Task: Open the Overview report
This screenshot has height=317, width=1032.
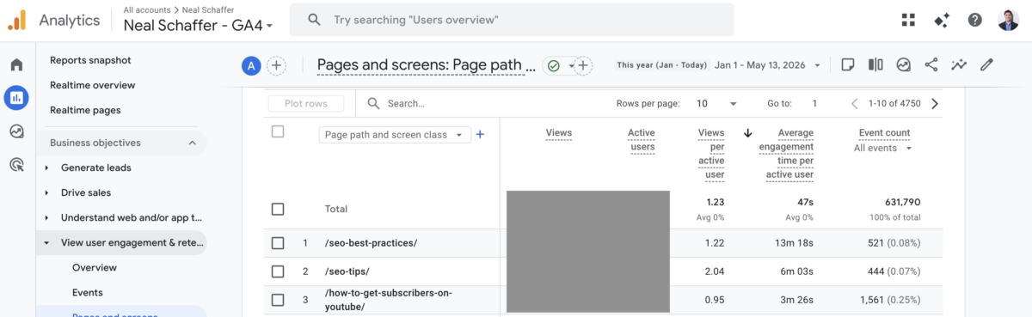Action: [95, 267]
